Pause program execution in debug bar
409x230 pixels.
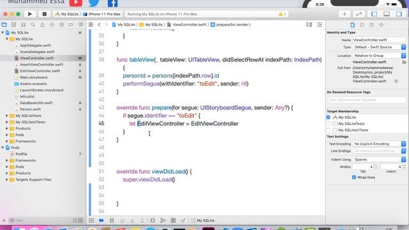tap(112, 220)
